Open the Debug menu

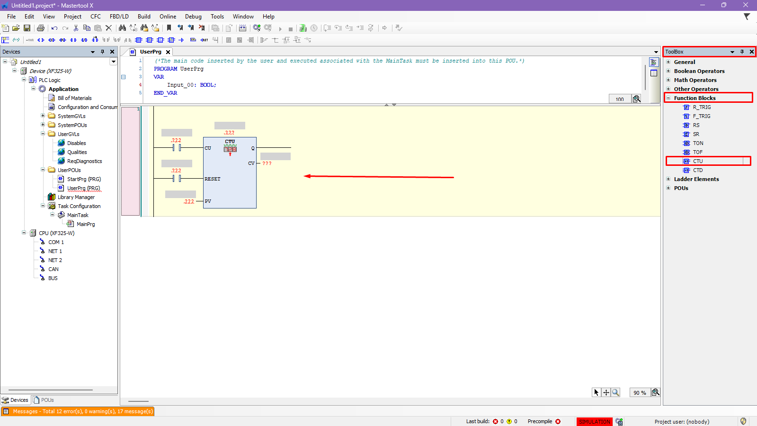[193, 17]
